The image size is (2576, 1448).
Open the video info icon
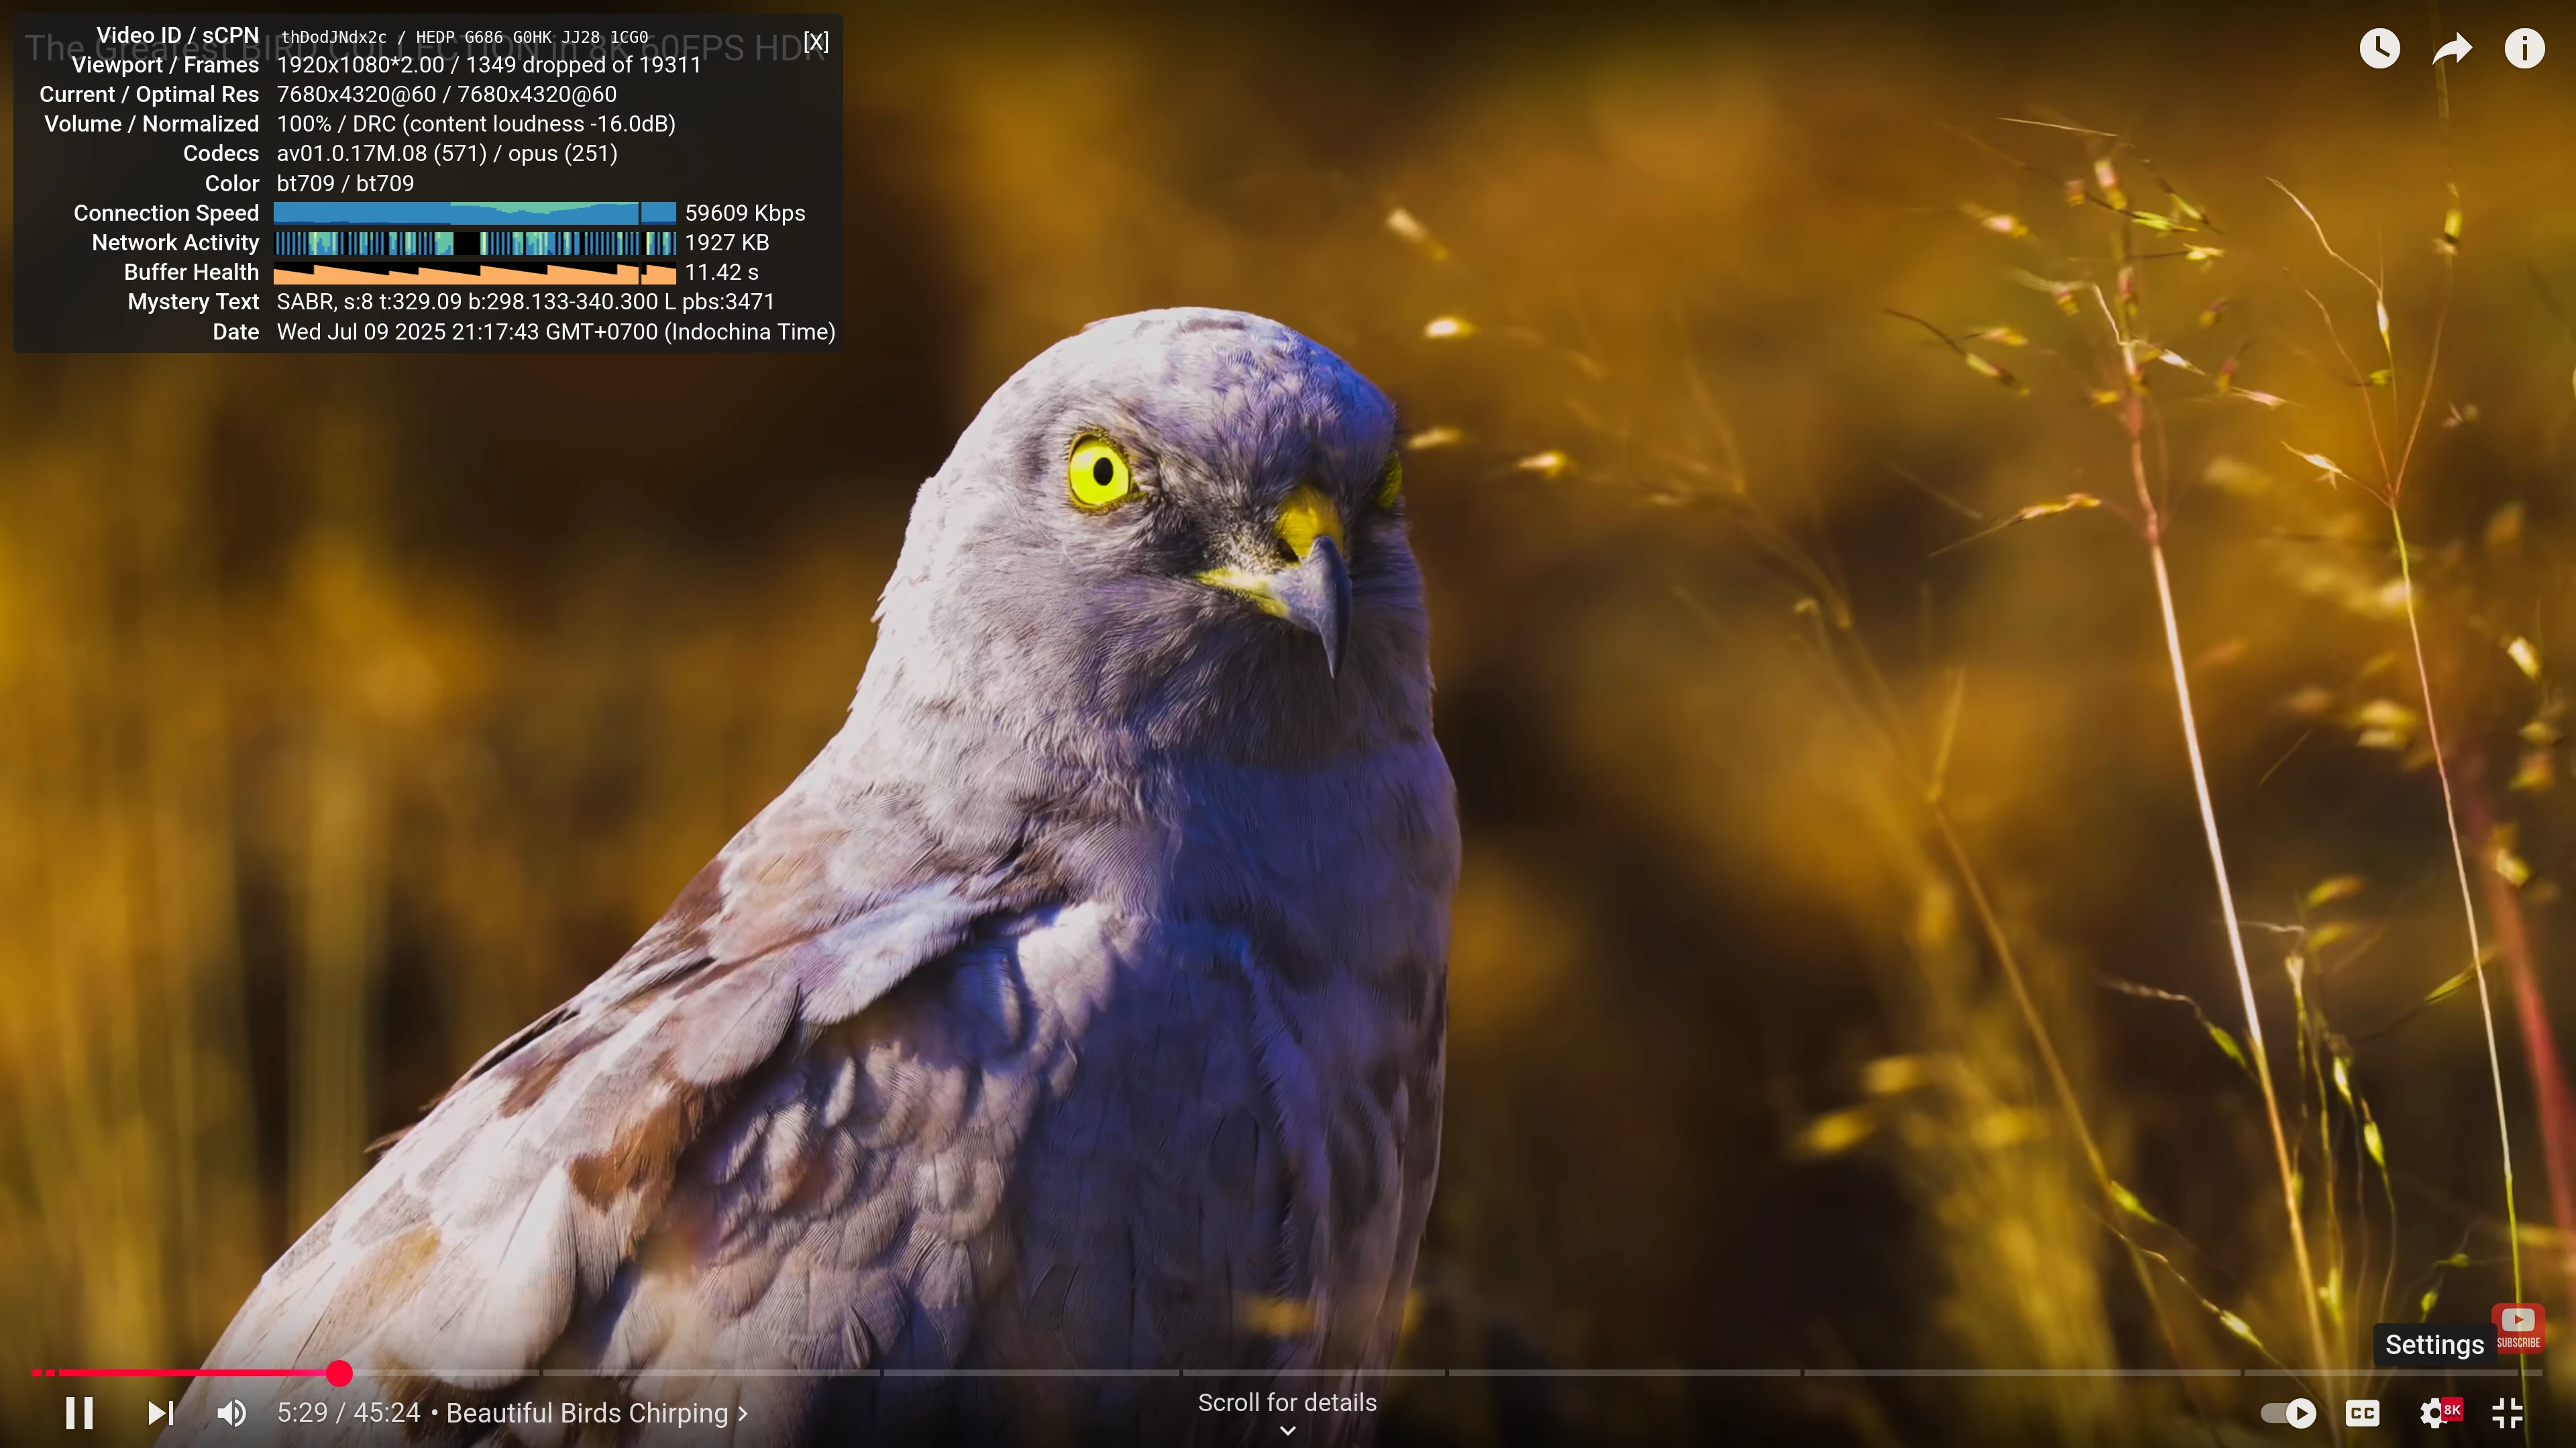pos(2524,48)
